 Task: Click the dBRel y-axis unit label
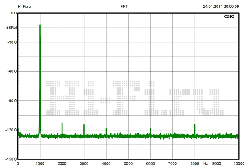(x=11, y=28)
